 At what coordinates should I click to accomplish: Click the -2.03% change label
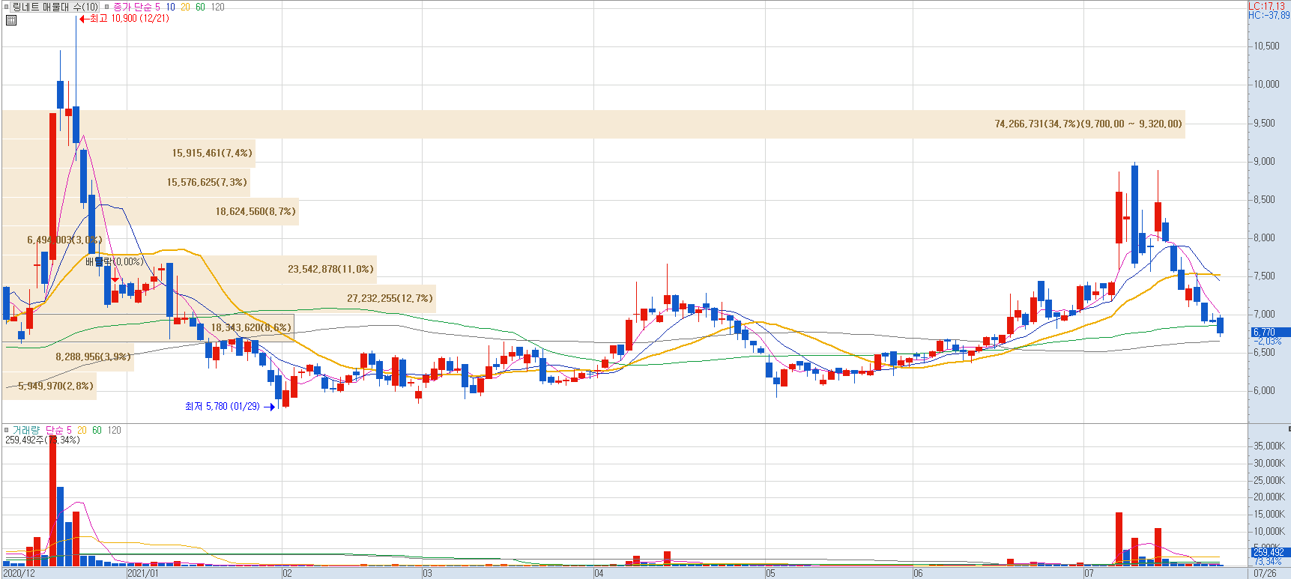(1268, 341)
